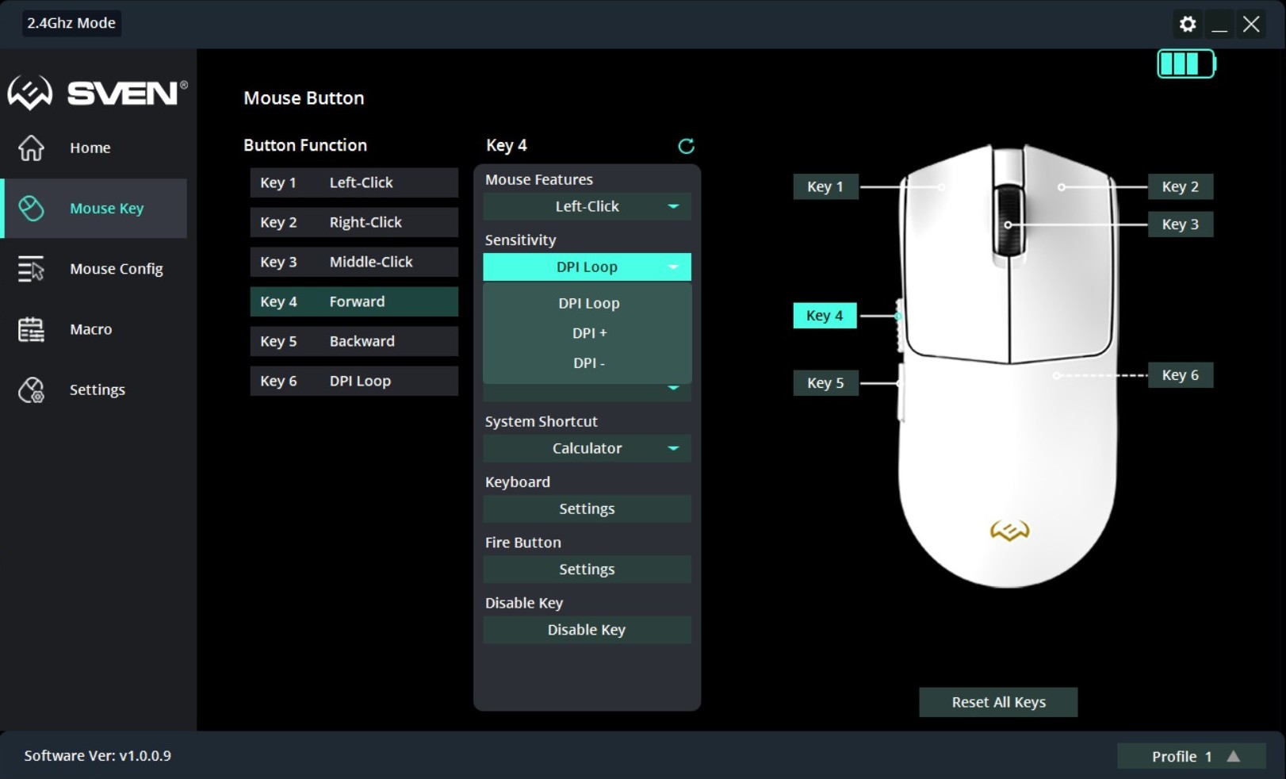Open the System Shortcut Calculator dropdown

587,448
